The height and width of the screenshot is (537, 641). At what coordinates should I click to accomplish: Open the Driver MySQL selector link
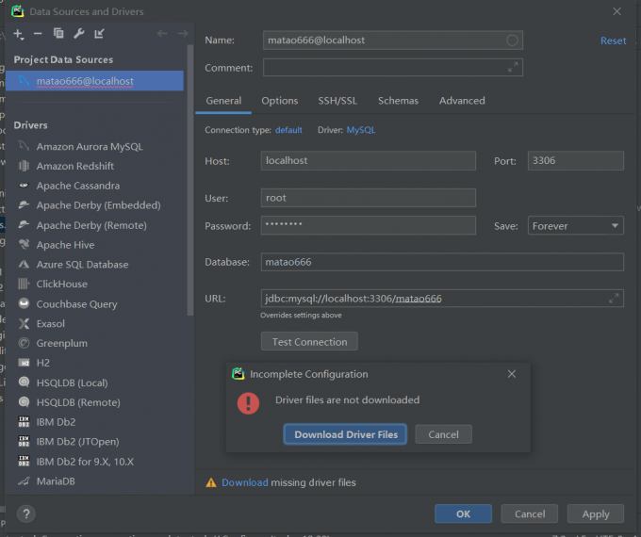360,130
